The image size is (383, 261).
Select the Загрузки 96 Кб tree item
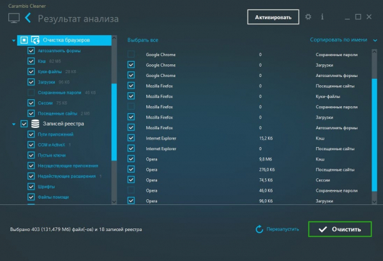click(x=47, y=82)
